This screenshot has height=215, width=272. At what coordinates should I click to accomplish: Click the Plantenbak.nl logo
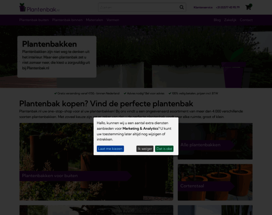point(39,8)
